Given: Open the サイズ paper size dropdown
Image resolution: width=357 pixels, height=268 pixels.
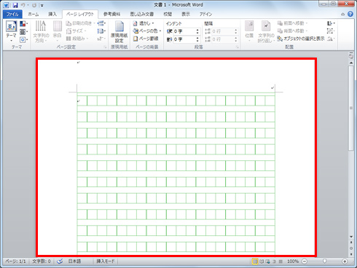Looking at the screenshot, I should click(76, 31).
